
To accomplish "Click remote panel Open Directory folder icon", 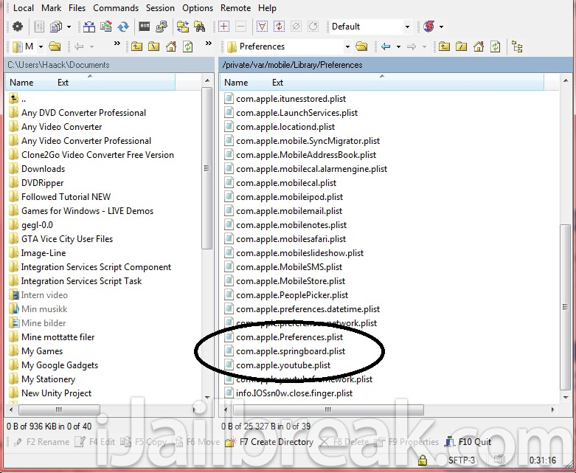I will click(361, 46).
